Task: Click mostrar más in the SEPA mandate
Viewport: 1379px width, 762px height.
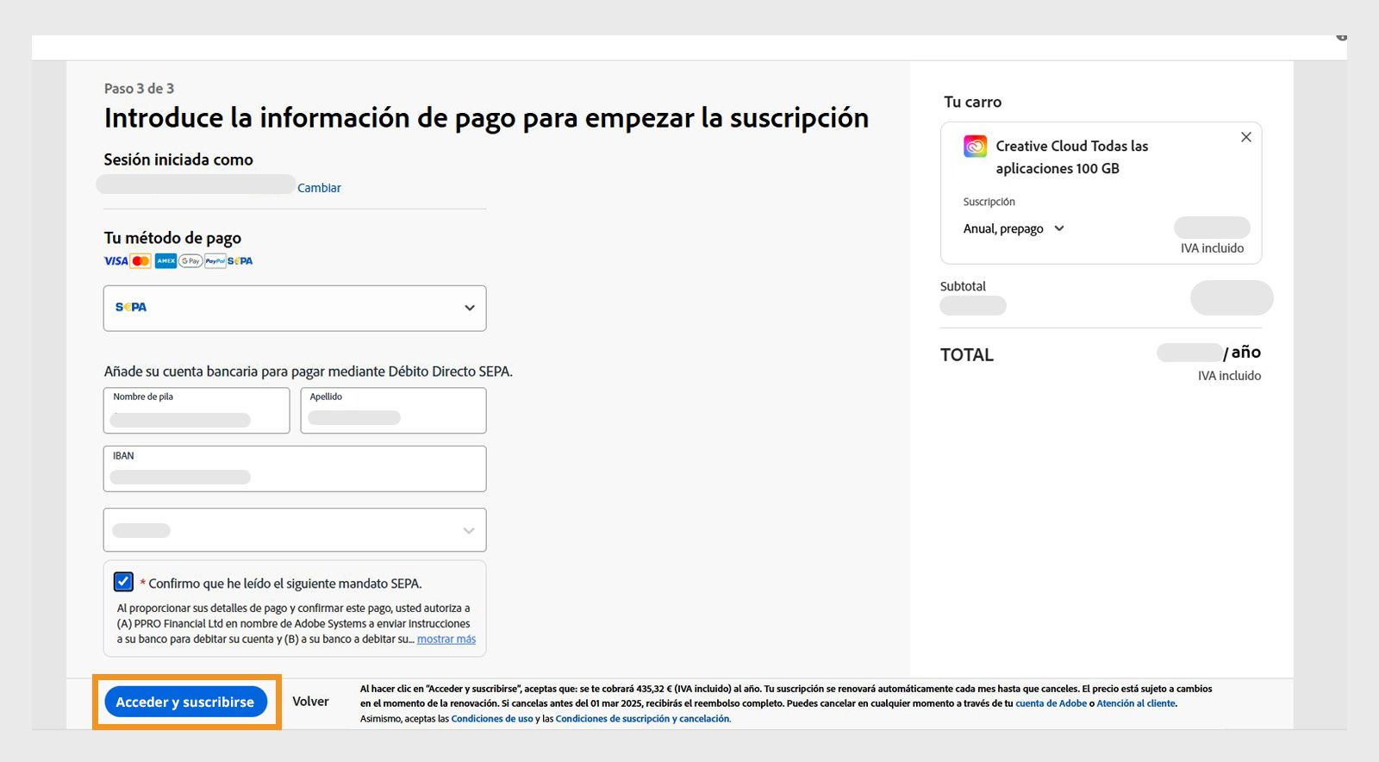Action: 446,639
